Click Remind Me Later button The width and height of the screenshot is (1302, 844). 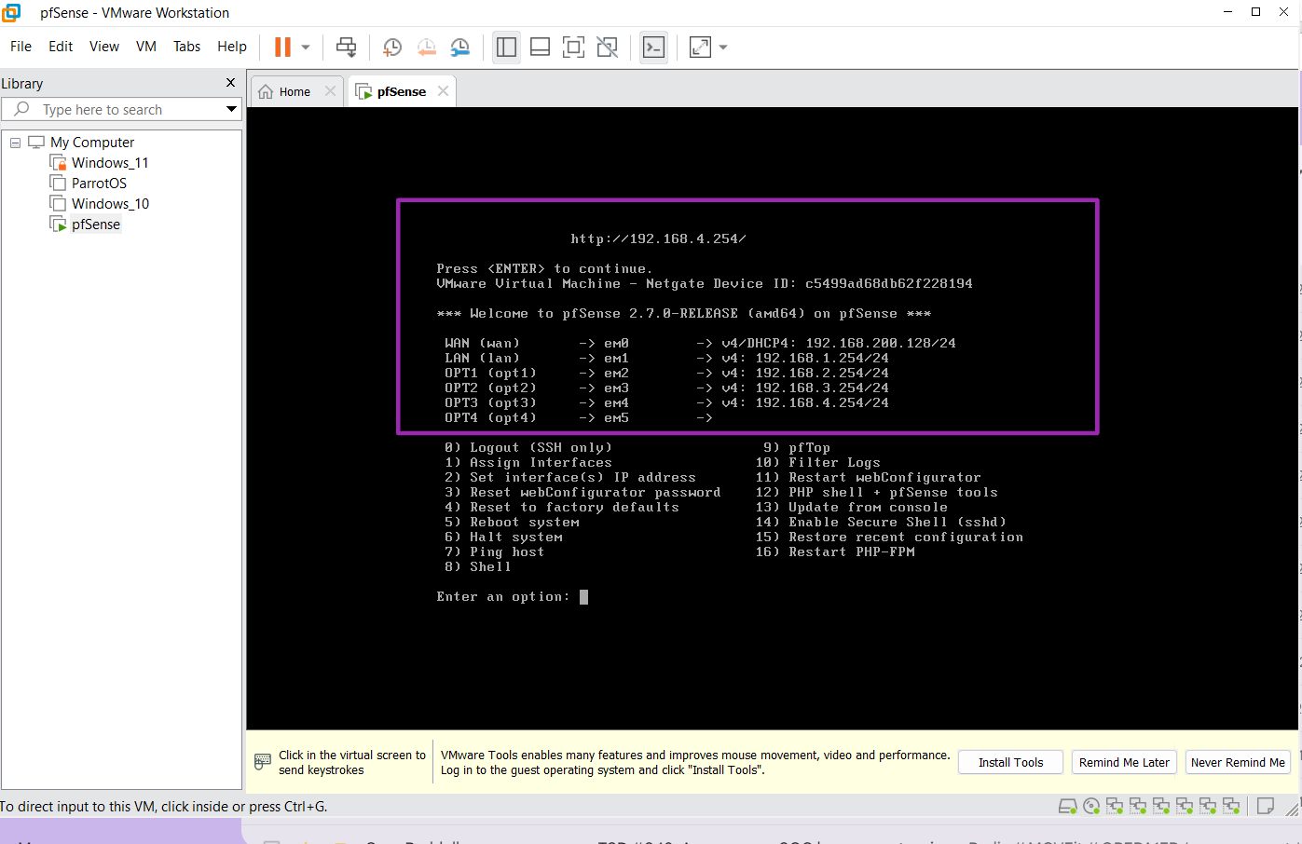click(1124, 762)
